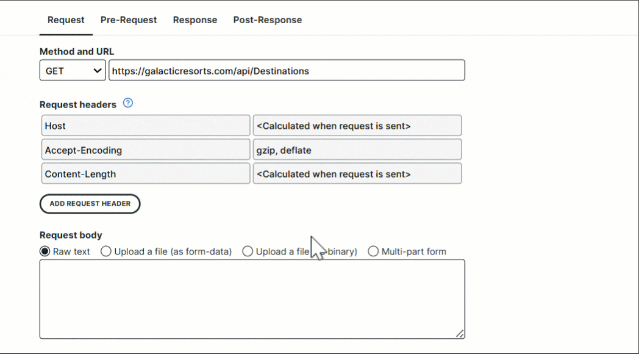Click the Content-Length header value field

click(x=357, y=174)
